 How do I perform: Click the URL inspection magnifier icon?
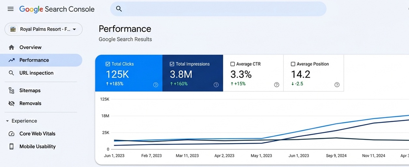pos(11,73)
